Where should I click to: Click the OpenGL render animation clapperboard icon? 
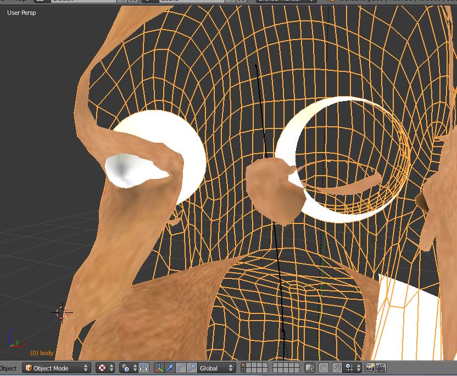(x=381, y=368)
